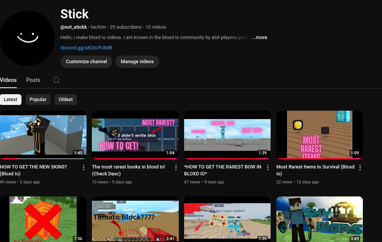Open three-dot menu for 'Most Rarest Items' video
The height and width of the screenshot is (242, 382).
click(x=360, y=168)
